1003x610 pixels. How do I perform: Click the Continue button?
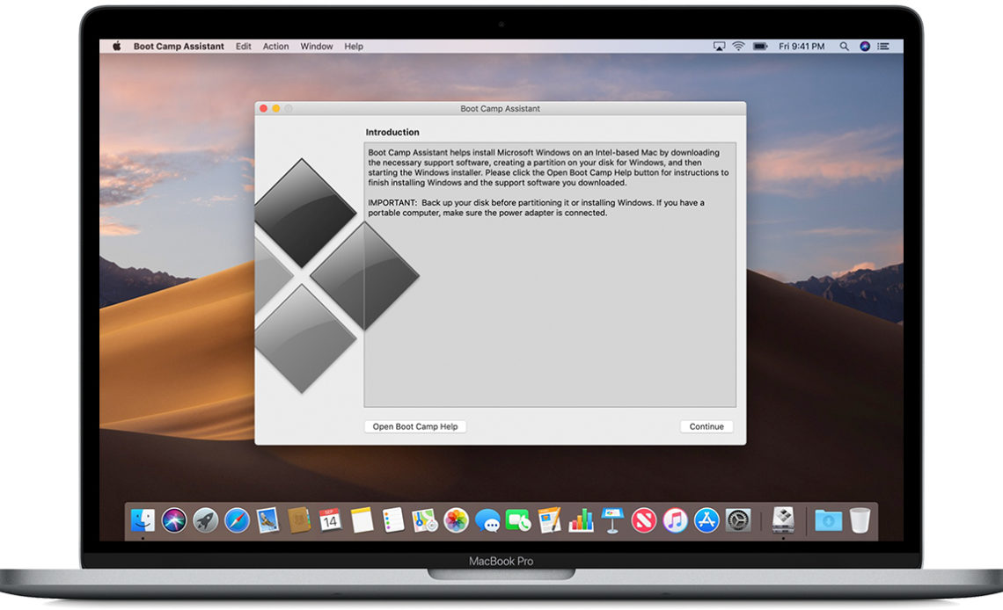pyautogui.click(x=706, y=426)
